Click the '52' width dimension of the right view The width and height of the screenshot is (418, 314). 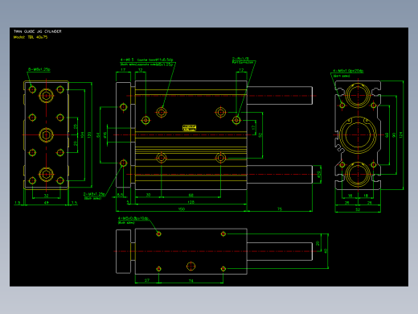point(358,209)
